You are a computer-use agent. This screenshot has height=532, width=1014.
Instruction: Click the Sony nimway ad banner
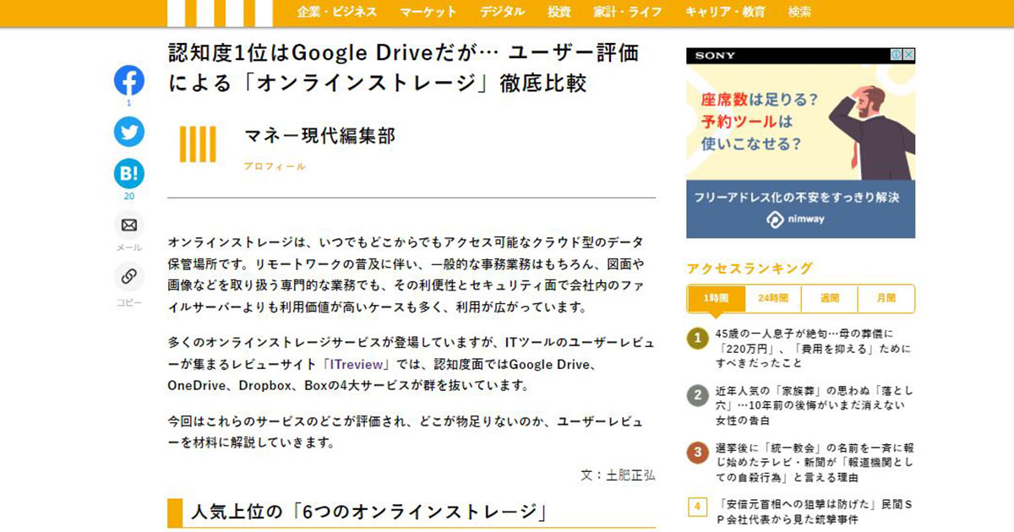point(800,143)
